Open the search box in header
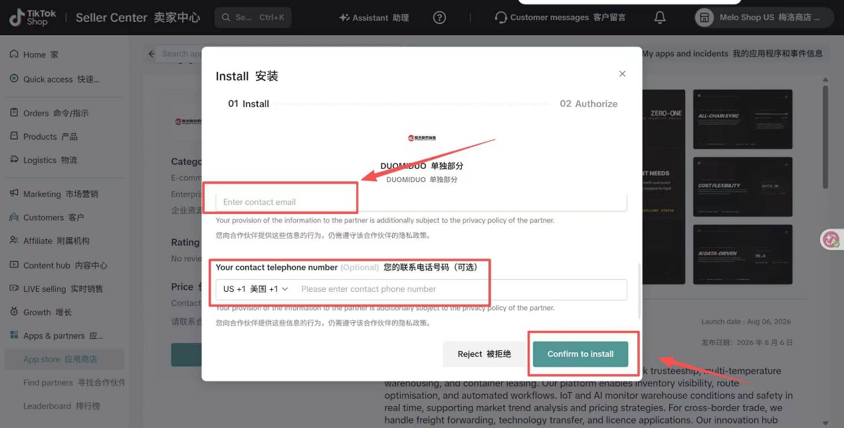 pos(253,18)
